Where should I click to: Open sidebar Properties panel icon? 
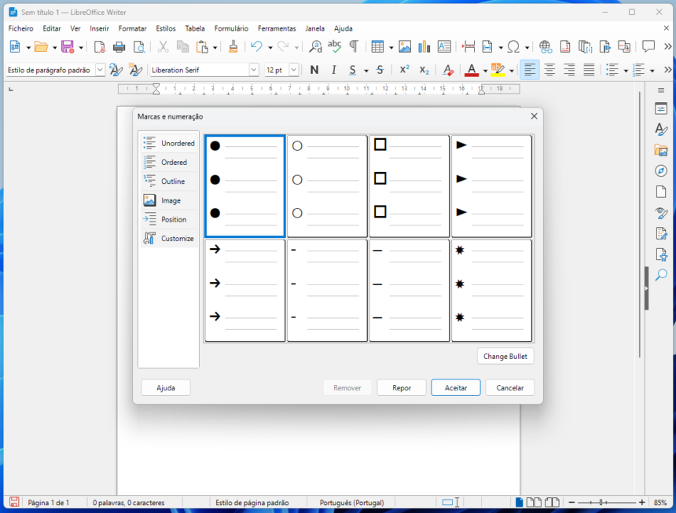click(x=661, y=108)
